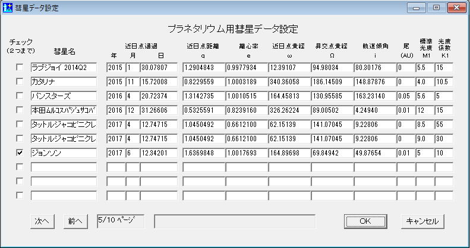Image resolution: width=470 pixels, height=248 pixels.
Task: Click the empty status text box at bottom
Action: pyautogui.click(x=234, y=221)
